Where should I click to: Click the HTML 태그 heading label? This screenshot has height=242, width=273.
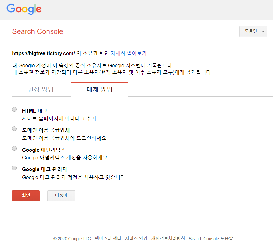[35, 111]
